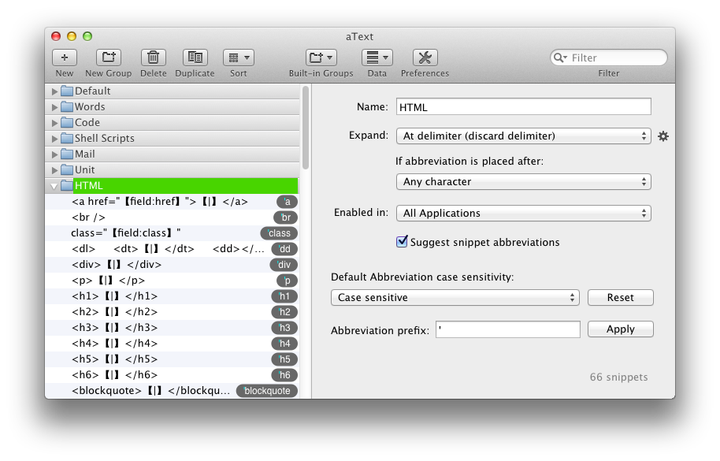This screenshot has height=461, width=720.
Task: Select the class= field snippet row
Action: coord(172,232)
